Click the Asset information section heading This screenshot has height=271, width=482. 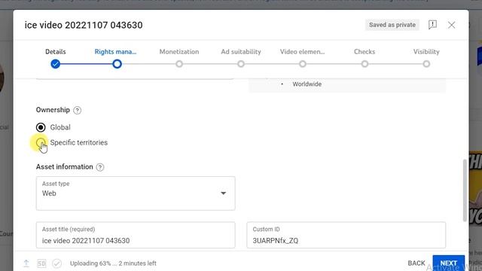[65, 167]
